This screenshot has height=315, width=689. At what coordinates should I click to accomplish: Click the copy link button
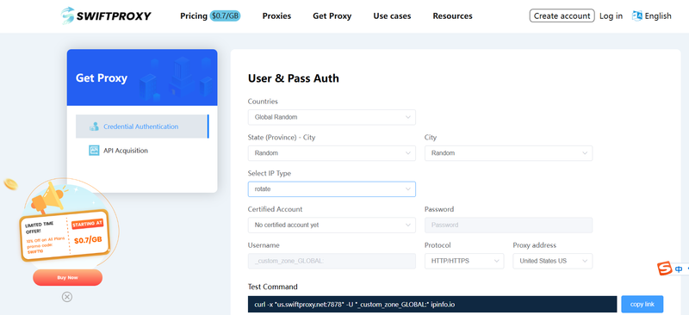pos(642,304)
